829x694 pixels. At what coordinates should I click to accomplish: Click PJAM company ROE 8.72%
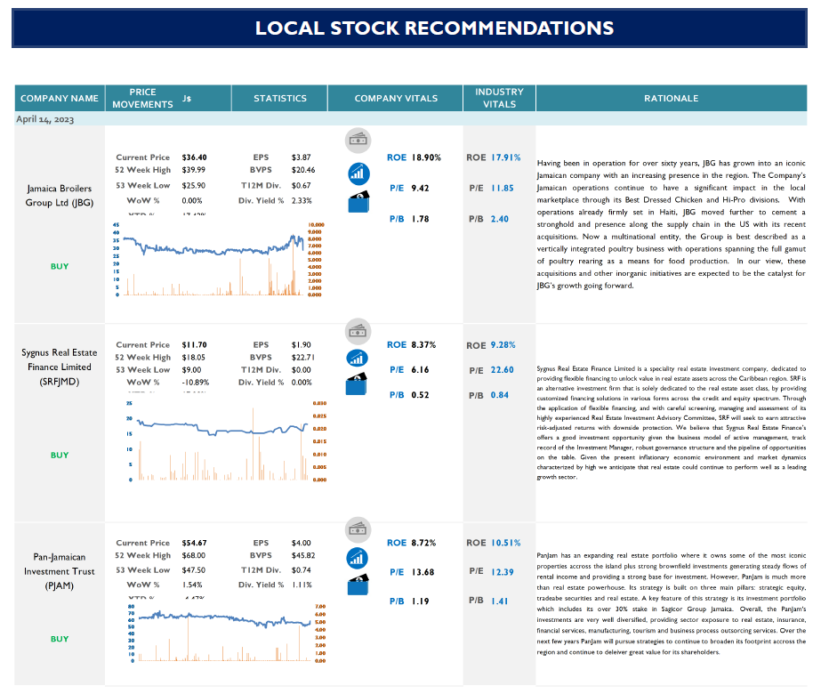[x=423, y=544]
